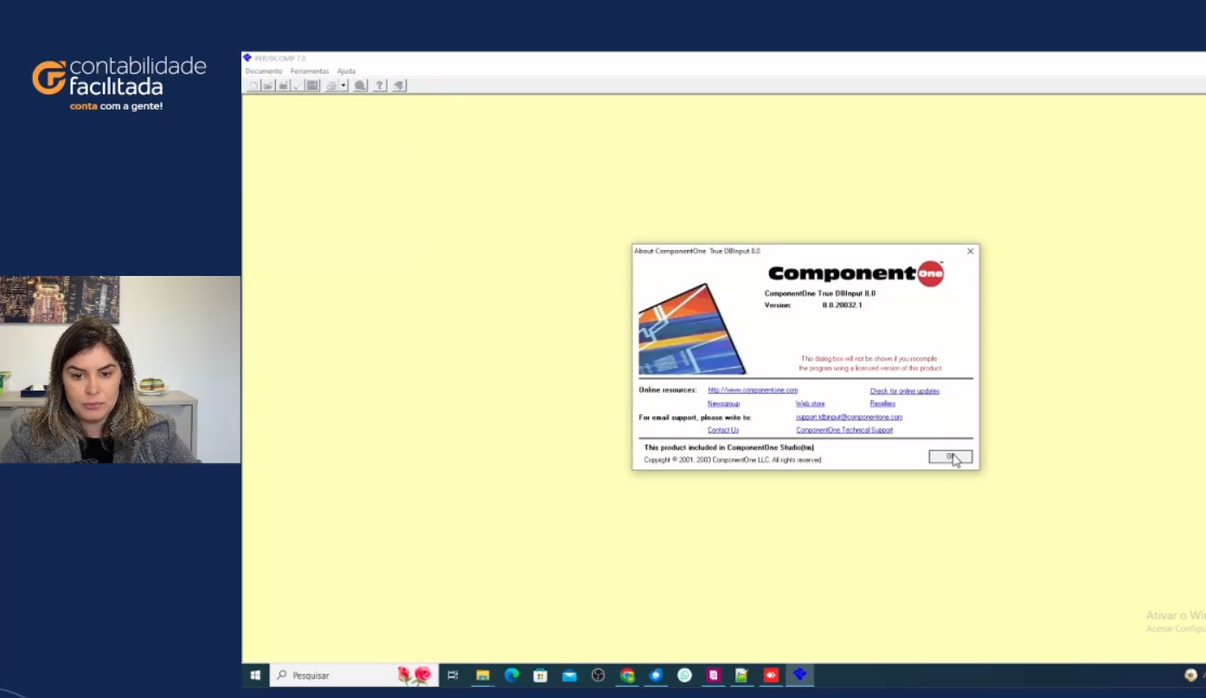Open the Windows Start menu
The image size is (1206, 698).
255,676
